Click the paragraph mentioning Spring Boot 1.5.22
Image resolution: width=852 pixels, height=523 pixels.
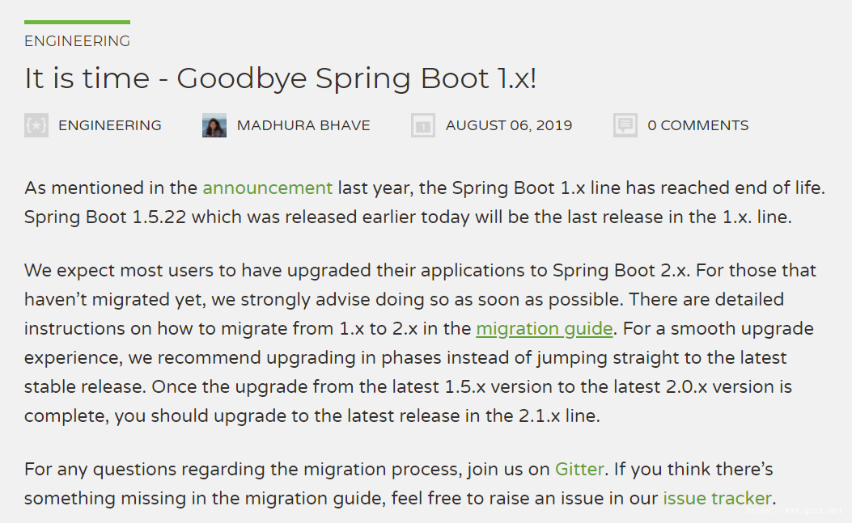(x=425, y=203)
